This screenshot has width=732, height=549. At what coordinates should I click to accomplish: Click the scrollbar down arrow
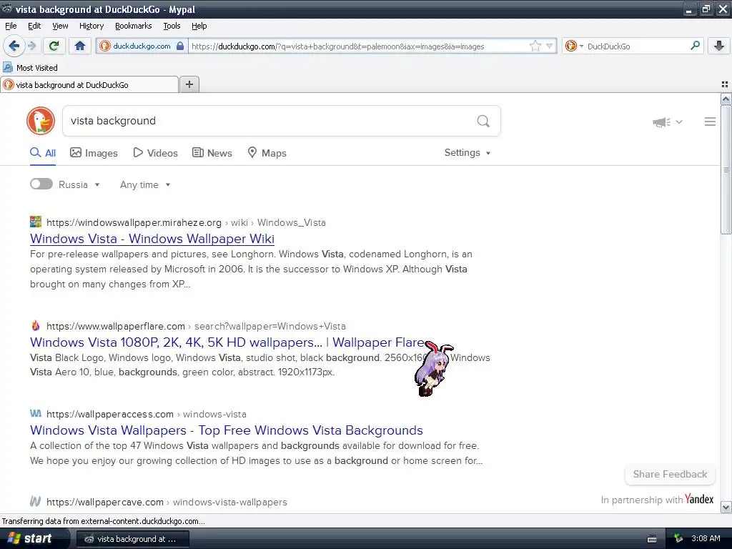coord(726,507)
